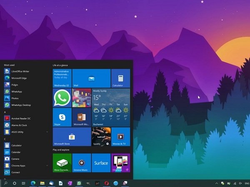Expand the Chrome Apps folder
Viewport: 250px width, 187px height.
[x=25, y=165]
